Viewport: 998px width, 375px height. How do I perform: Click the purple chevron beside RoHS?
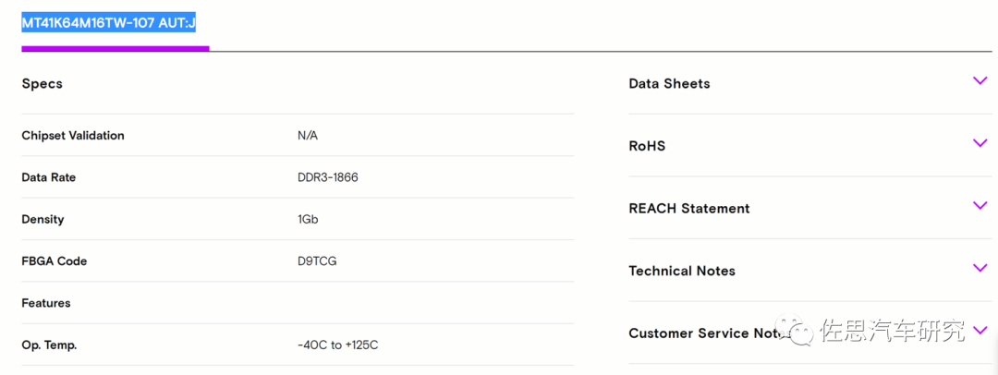pyautogui.click(x=980, y=143)
